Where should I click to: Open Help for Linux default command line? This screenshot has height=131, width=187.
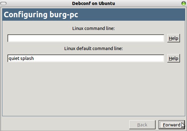(173, 58)
